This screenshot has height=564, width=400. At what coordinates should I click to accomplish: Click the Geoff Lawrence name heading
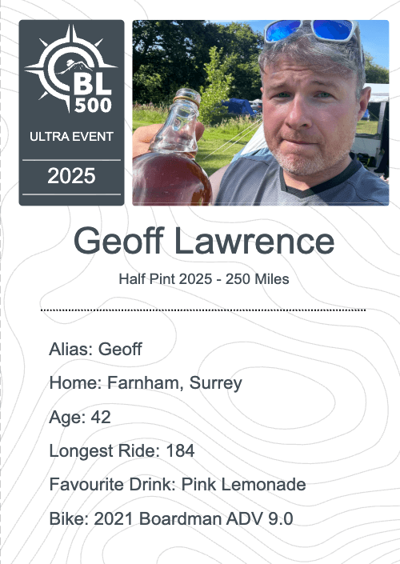pos(204,241)
